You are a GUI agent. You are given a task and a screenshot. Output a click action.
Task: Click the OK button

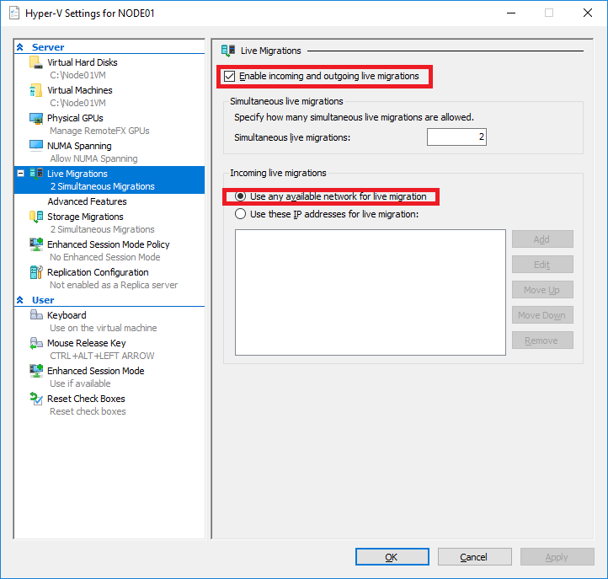coord(392,557)
